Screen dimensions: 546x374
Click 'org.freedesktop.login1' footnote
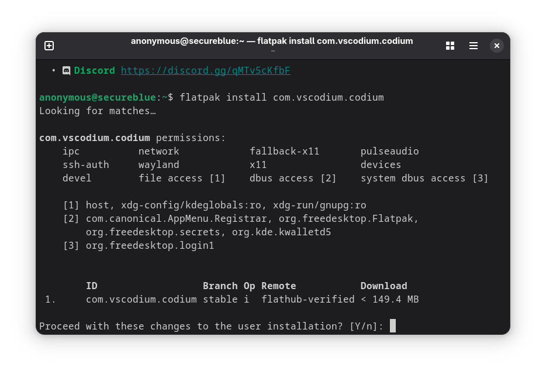[150, 245]
